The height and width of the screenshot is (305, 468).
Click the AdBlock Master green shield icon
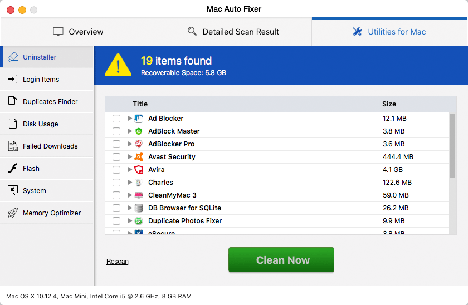pos(139,131)
